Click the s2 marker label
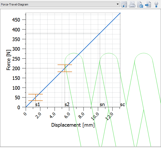 pos(67,105)
